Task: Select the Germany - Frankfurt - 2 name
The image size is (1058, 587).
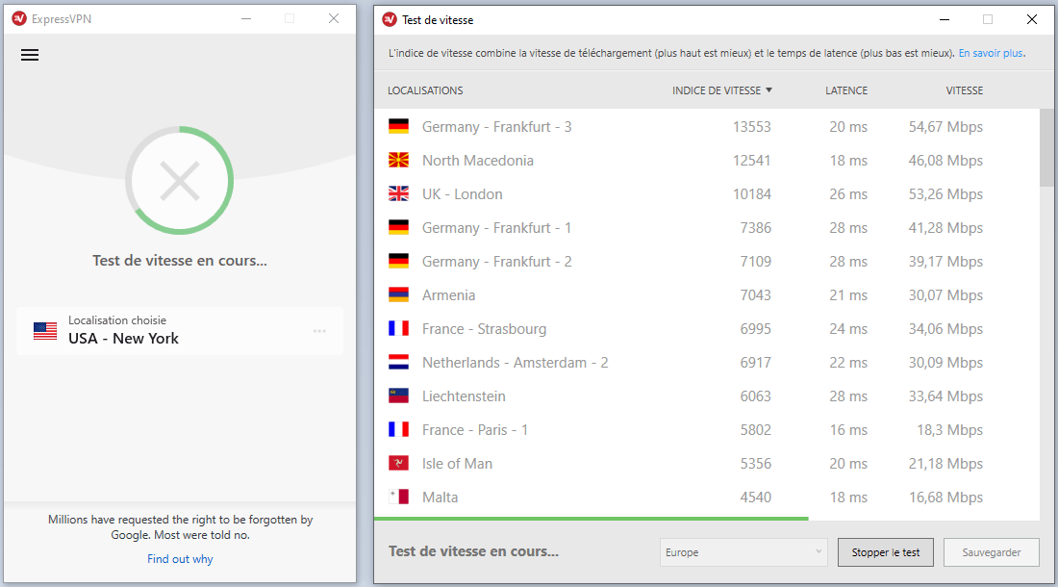Action: (x=496, y=262)
